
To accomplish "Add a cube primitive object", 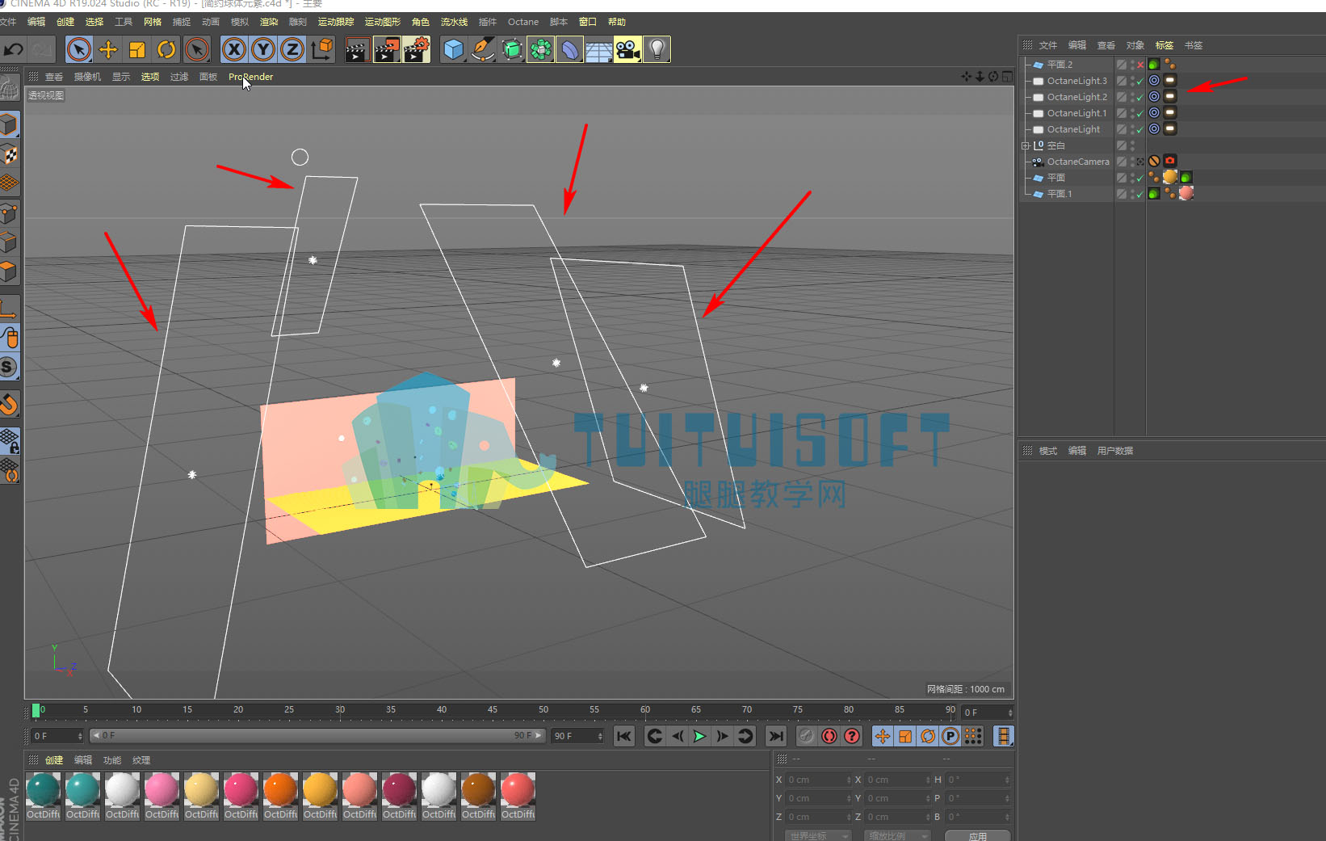I will pyautogui.click(x=454, y=50).
